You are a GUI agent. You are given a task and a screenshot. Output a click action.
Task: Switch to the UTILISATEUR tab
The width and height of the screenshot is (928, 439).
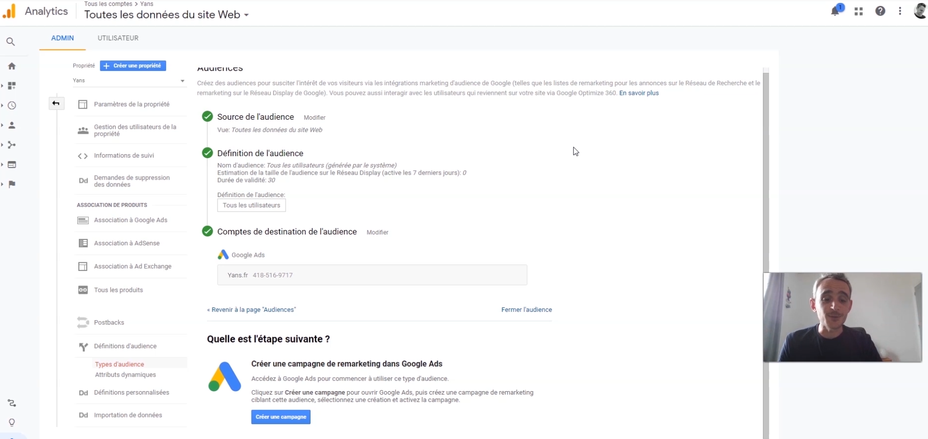(118, 38)
